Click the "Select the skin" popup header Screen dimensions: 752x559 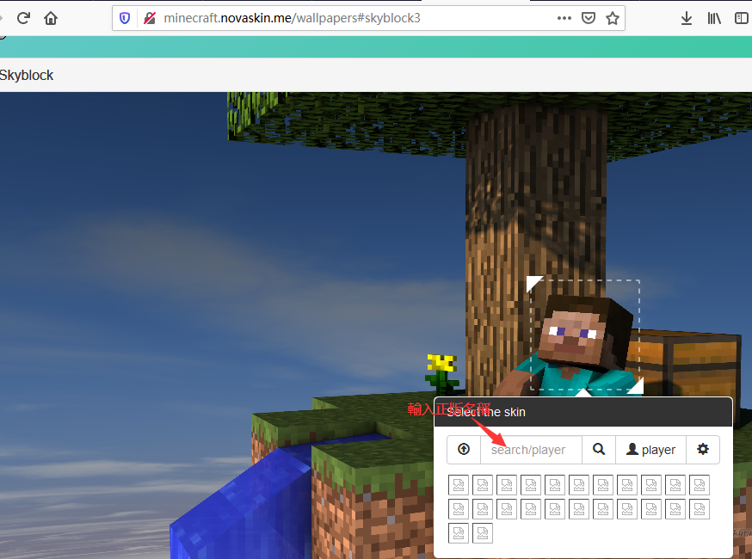[x=583, y=412]
